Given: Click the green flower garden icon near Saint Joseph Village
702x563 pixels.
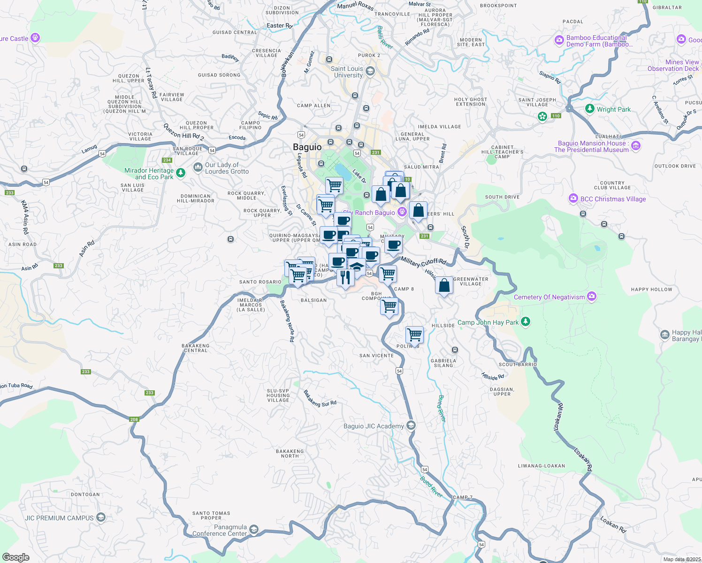Looking at the screenshot, I should click(x=542, y=116).
